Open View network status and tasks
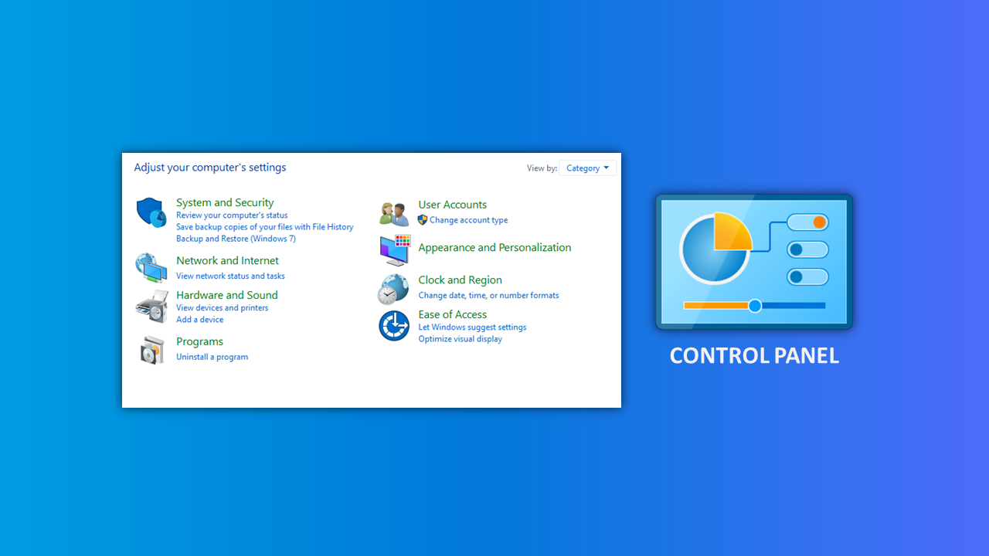The image size is (989, 556). (230, 276)
